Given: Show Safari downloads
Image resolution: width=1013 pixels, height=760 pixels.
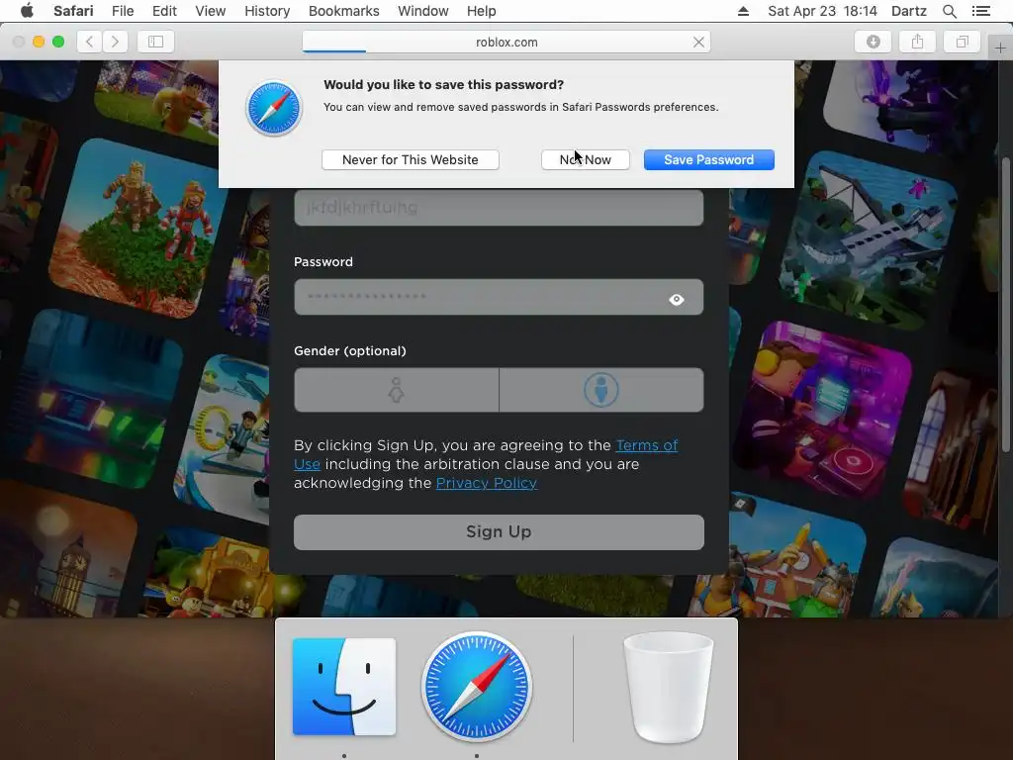Looking at the screenshot, I should pos(873,42).
